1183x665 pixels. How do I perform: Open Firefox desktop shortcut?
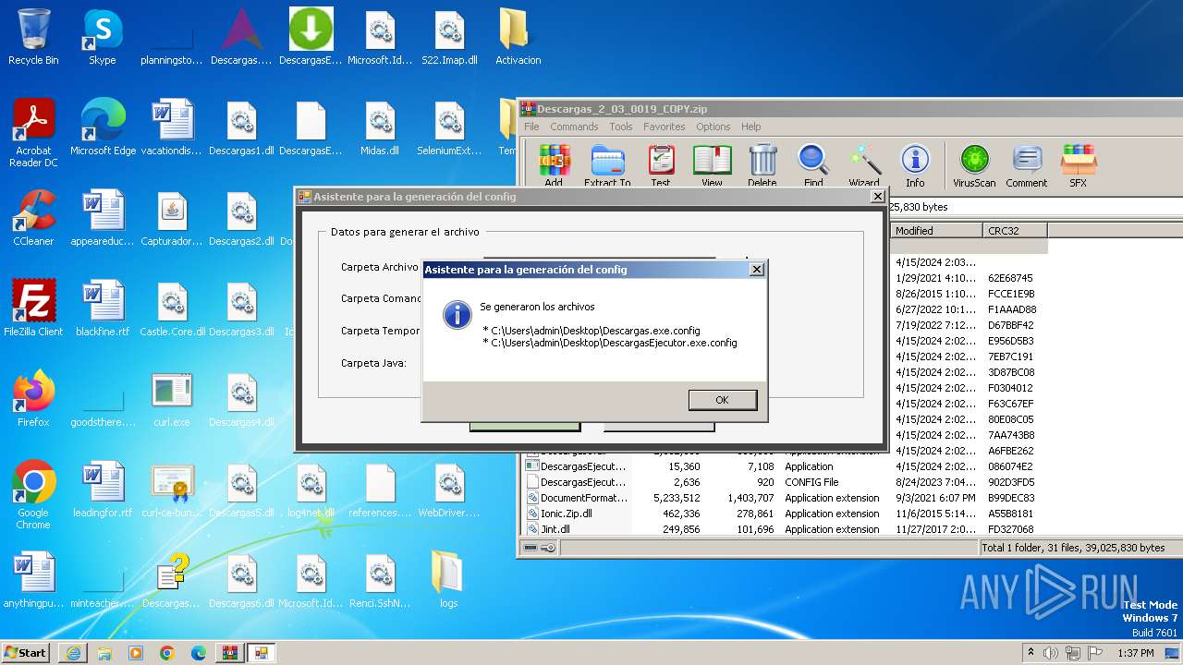click(x=33, y=400)
